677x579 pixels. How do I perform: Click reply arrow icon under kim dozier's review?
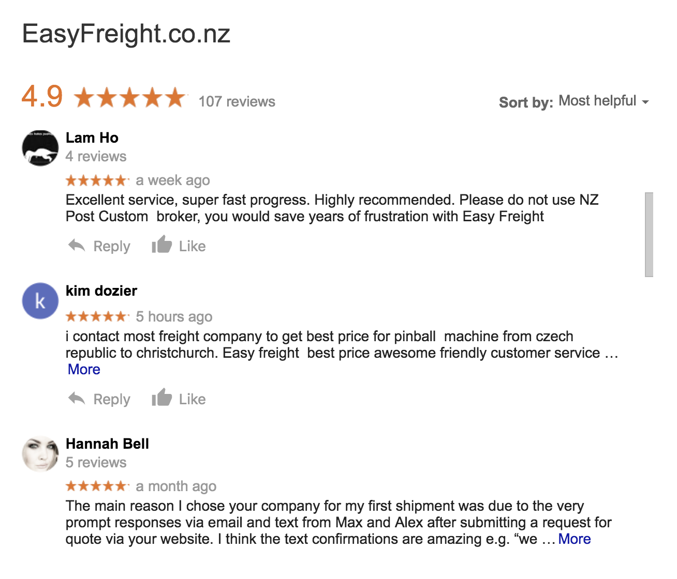(x=77, y=399)
